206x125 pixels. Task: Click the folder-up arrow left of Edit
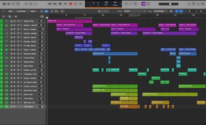[x=4, y=11]
